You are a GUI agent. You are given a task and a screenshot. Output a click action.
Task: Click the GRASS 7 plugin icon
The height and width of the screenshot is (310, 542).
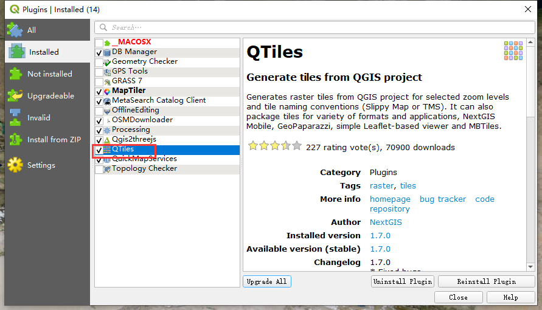pyautogui.click(x=107, y=81)
